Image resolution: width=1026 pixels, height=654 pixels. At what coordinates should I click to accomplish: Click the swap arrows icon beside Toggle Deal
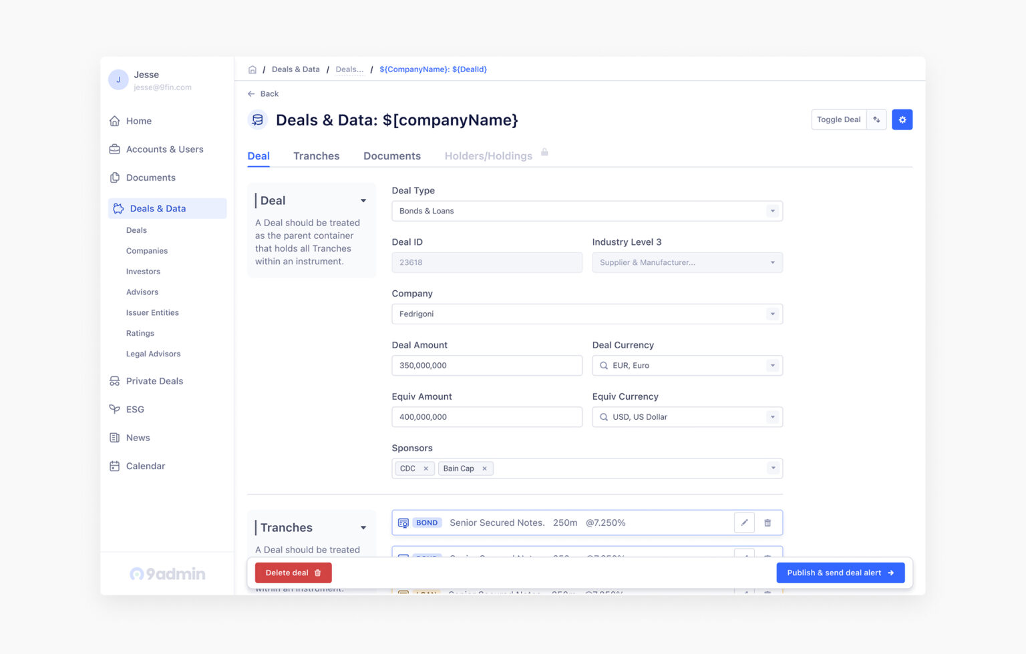tap(876, 119)
